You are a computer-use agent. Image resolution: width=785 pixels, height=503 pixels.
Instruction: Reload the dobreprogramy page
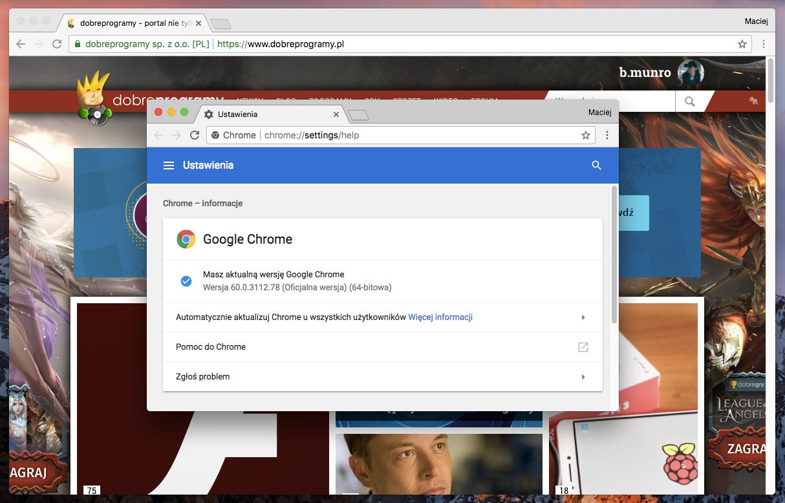(57, 44)
